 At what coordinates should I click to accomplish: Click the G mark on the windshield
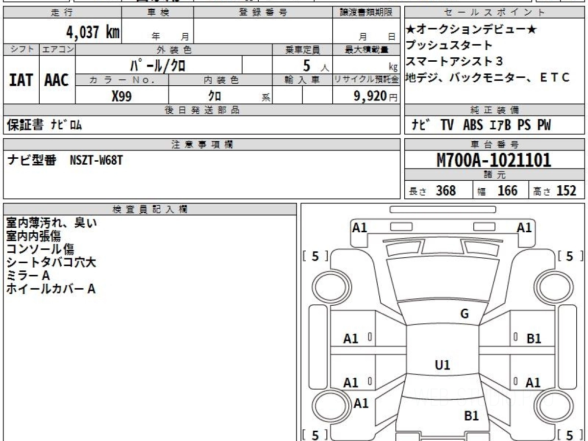coord(465,314)
